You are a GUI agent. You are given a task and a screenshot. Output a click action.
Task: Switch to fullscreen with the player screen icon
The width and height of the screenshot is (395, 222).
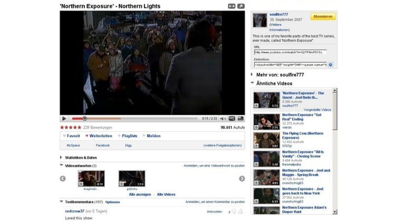[x=241, y=119]
